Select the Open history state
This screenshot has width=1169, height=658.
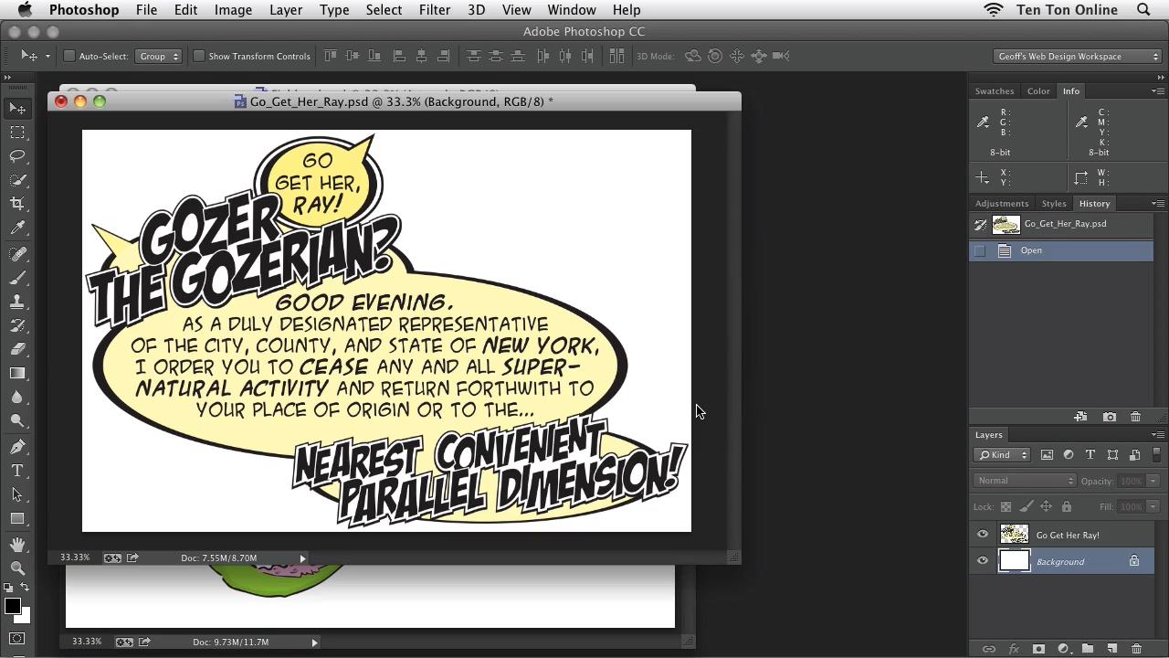coord(1061,250)
